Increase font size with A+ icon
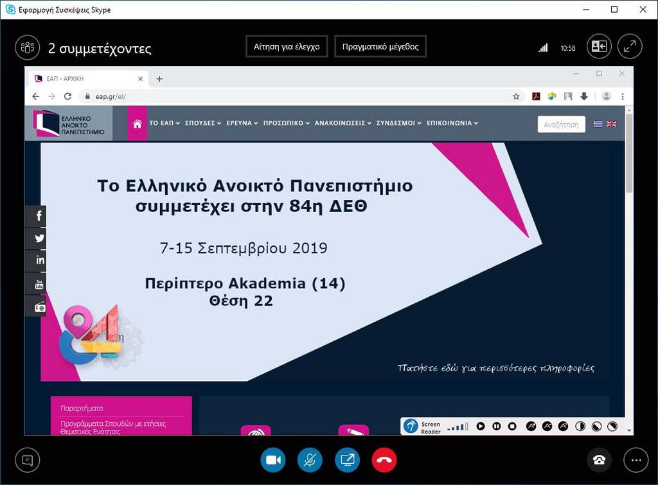Screen dimensions: 658x485 click(x=531, y=427)
